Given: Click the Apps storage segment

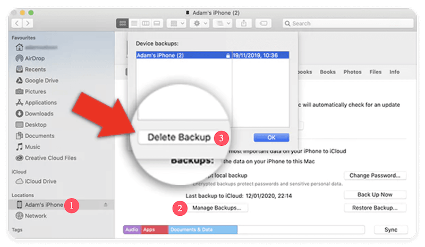Looking at the screenshot, I should pos(155,230).
